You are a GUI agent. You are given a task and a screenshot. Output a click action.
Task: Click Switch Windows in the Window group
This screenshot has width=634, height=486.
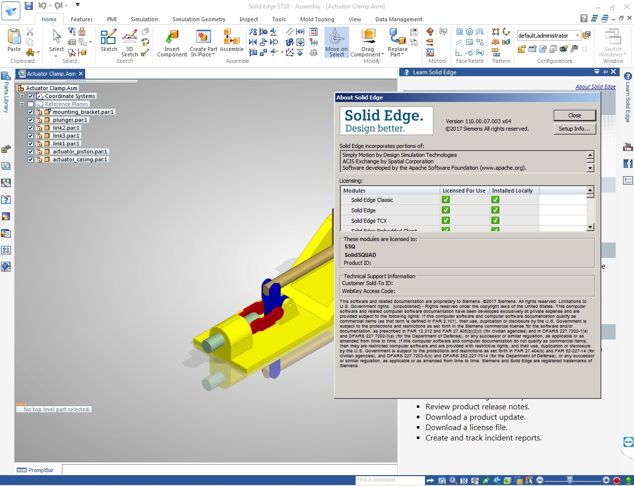click(613, 43)
